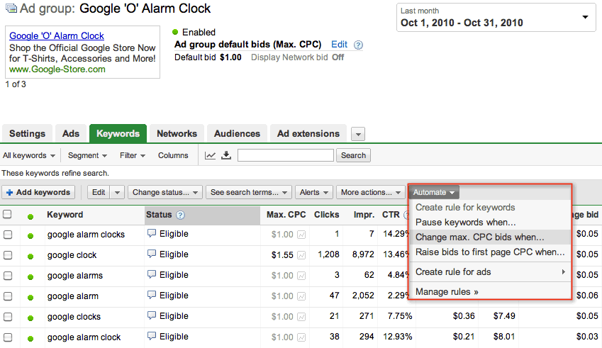This screenshot has width=602, height=348.
Task: Expand the arrow next to Edit button
Action: tap(118, 192)
